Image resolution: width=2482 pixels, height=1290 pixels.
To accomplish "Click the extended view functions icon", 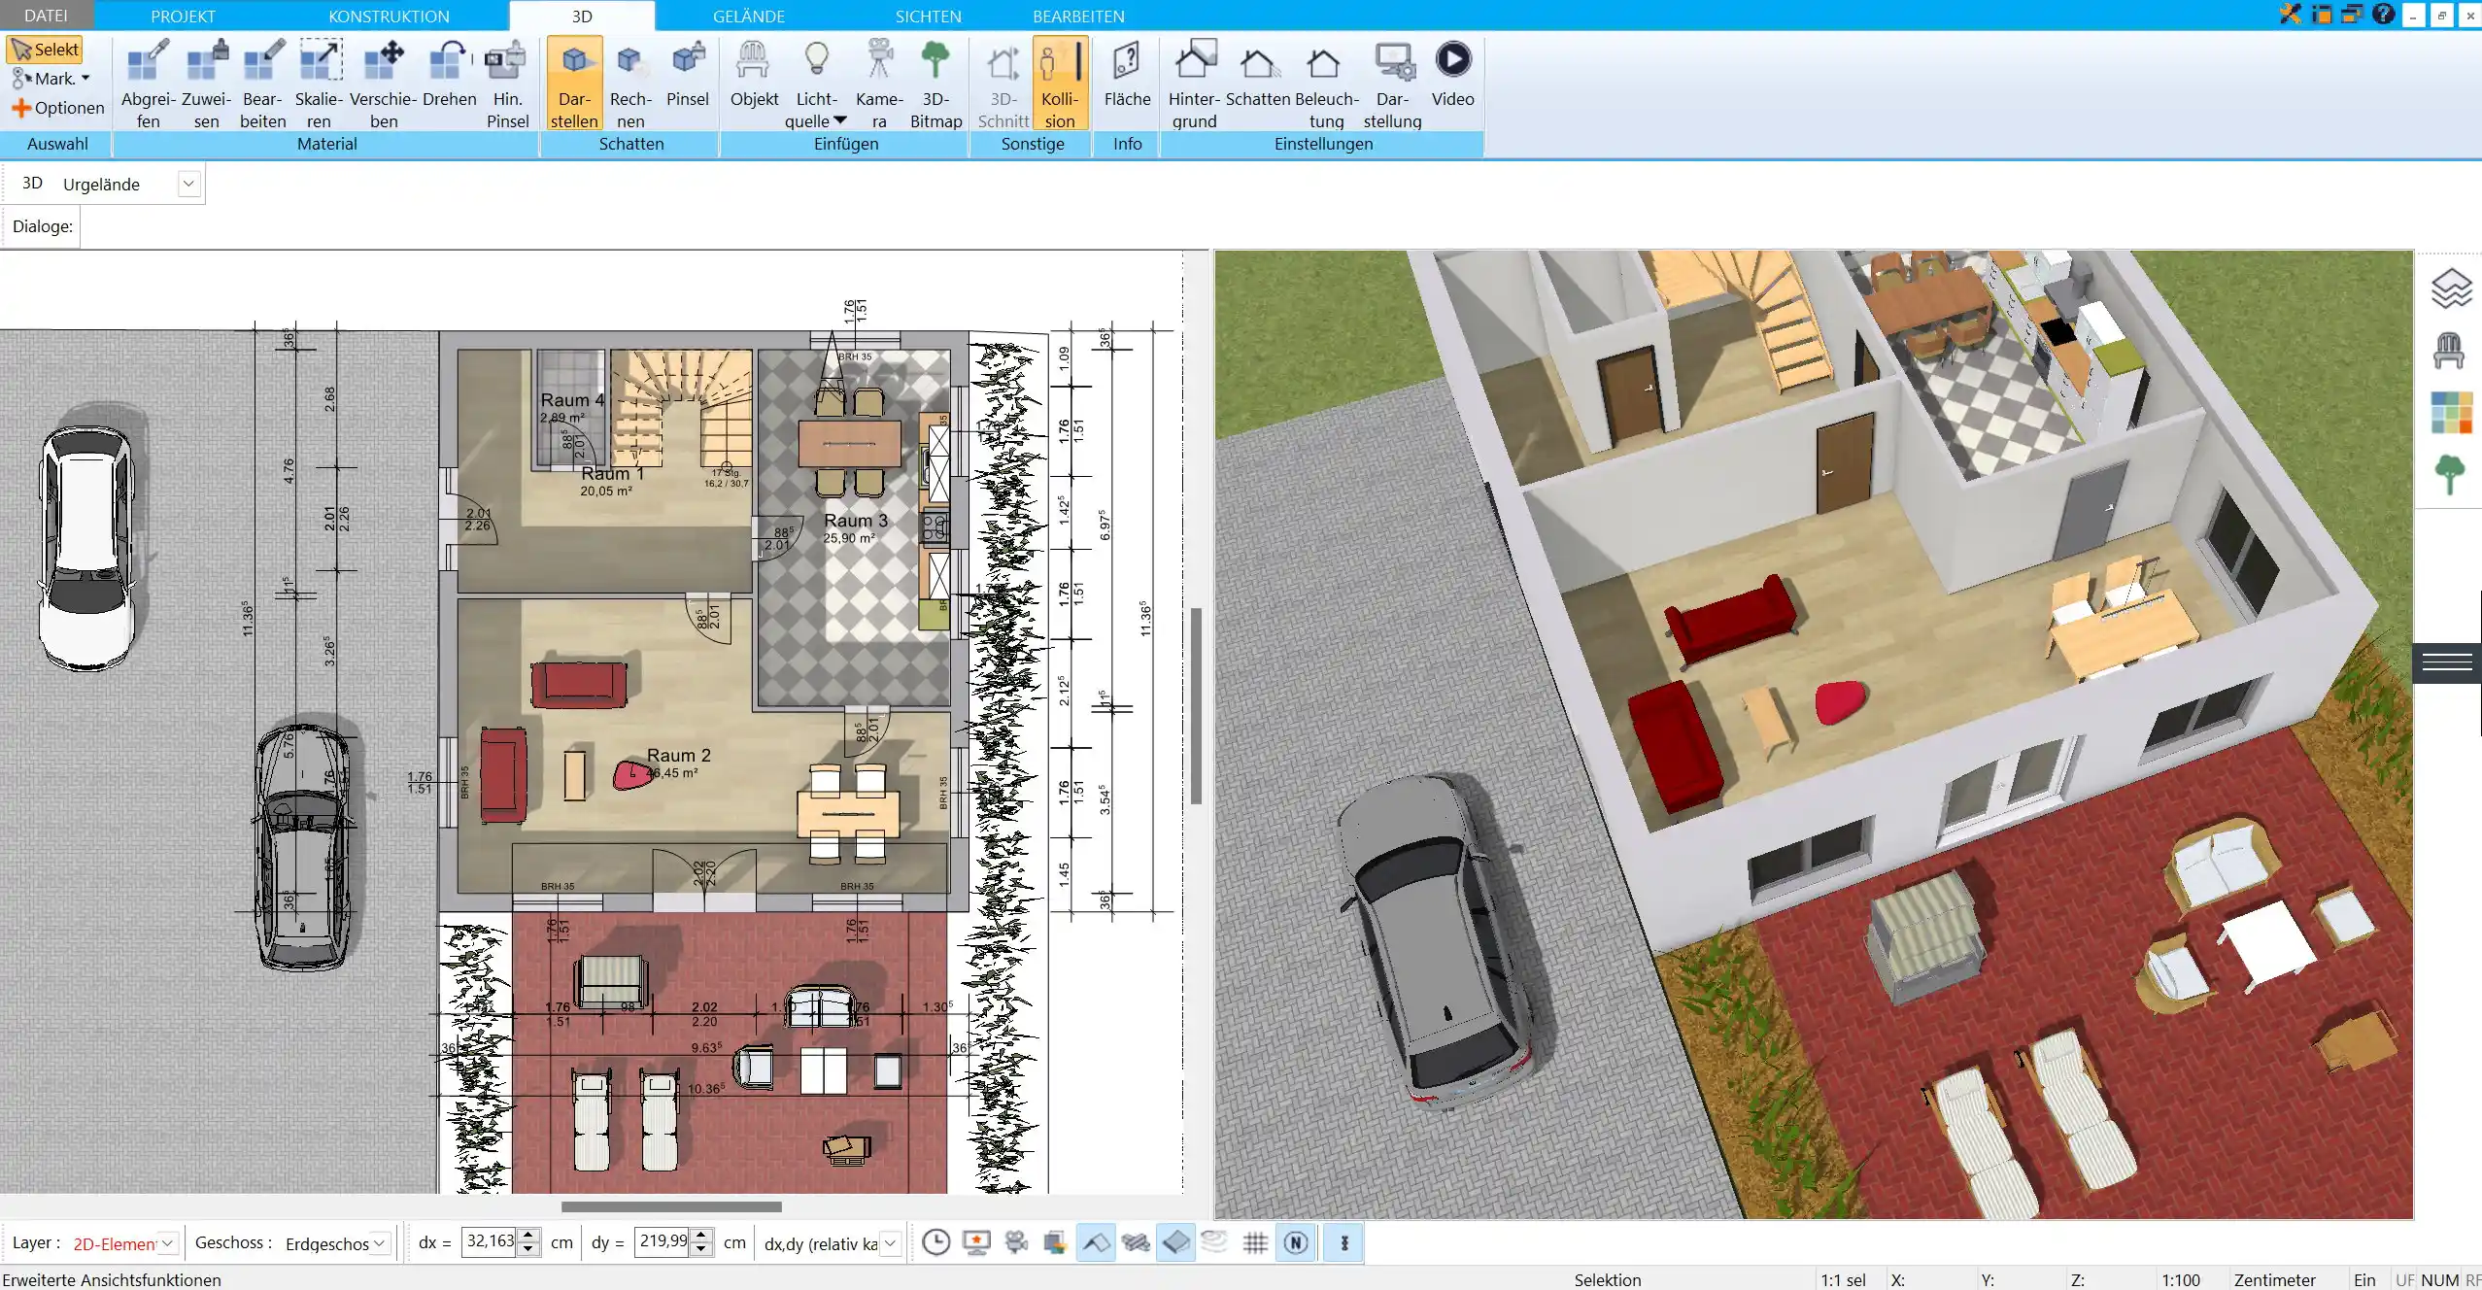I will coord(1344,1242).
